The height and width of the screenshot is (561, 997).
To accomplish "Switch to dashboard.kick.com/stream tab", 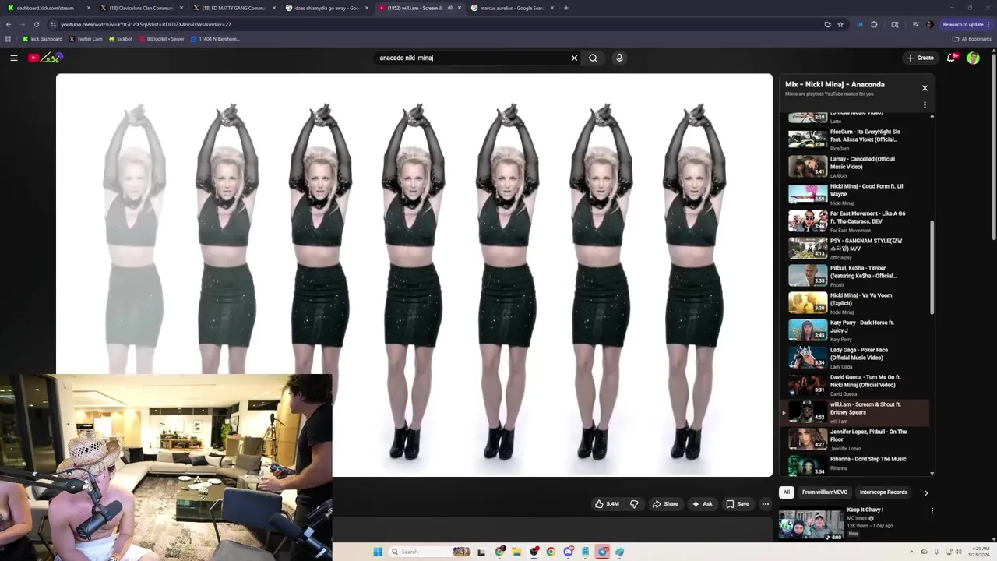I will click(47, 8).
